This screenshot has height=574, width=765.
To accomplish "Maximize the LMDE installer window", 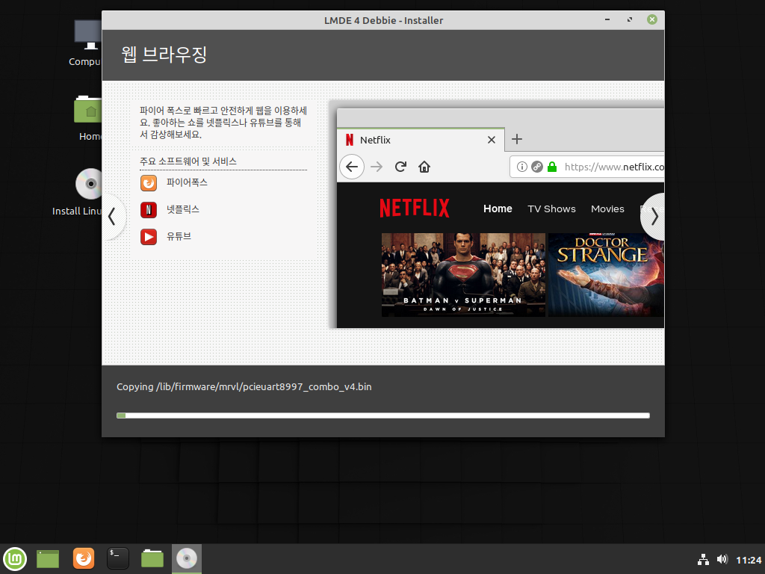I will [630, 19].
